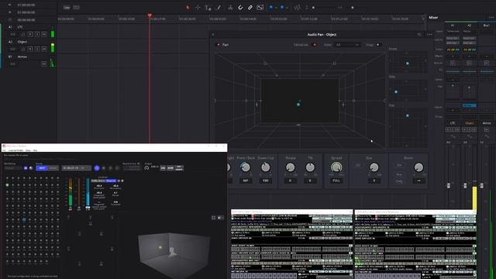Viewport: 496px width, 279px height.
Task: Toggle the Pan enable switch
Action: 218,45
